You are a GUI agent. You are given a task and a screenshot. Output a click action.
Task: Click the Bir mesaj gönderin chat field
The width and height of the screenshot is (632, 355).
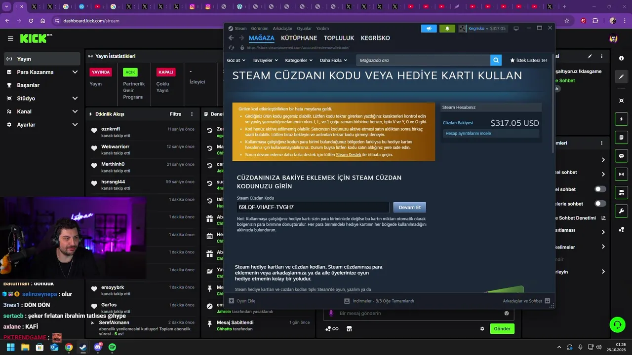tap(419, 313)
